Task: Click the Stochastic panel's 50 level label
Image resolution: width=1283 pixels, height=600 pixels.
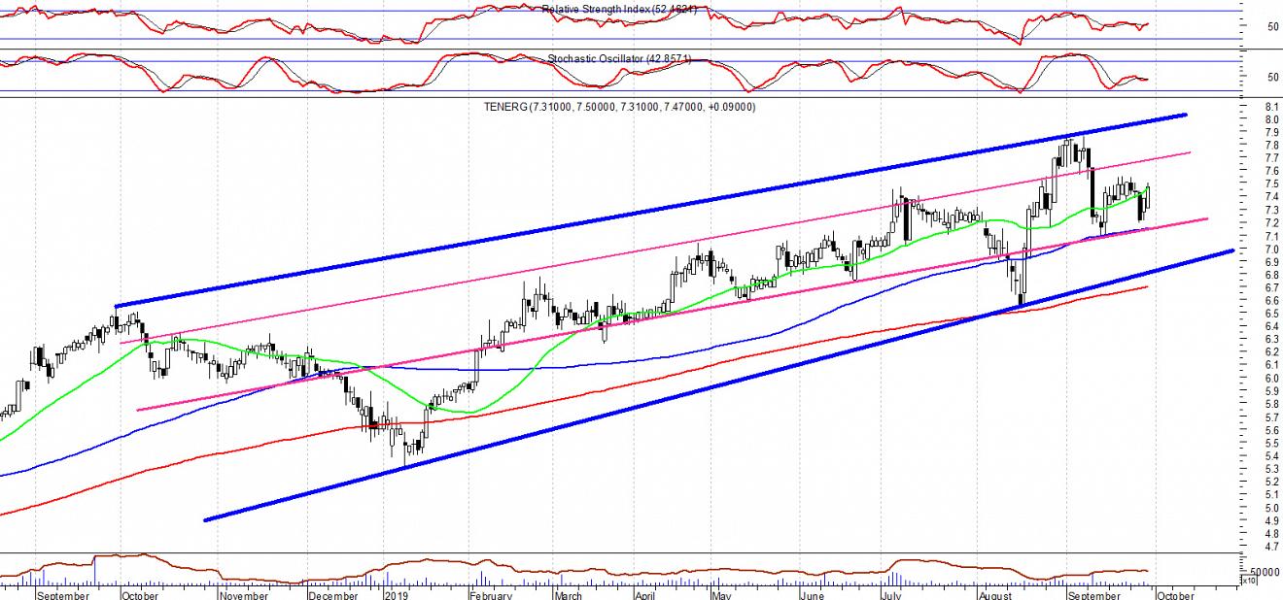Action: tap(1272, 77)
